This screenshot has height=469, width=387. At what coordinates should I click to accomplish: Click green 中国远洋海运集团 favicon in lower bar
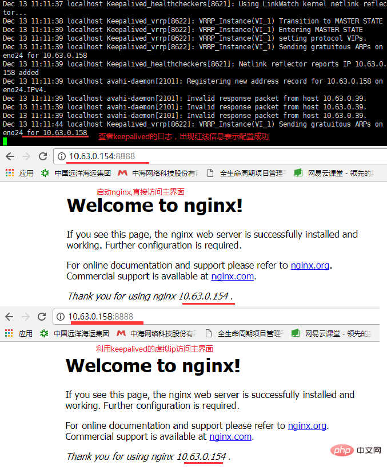(44, 333)
